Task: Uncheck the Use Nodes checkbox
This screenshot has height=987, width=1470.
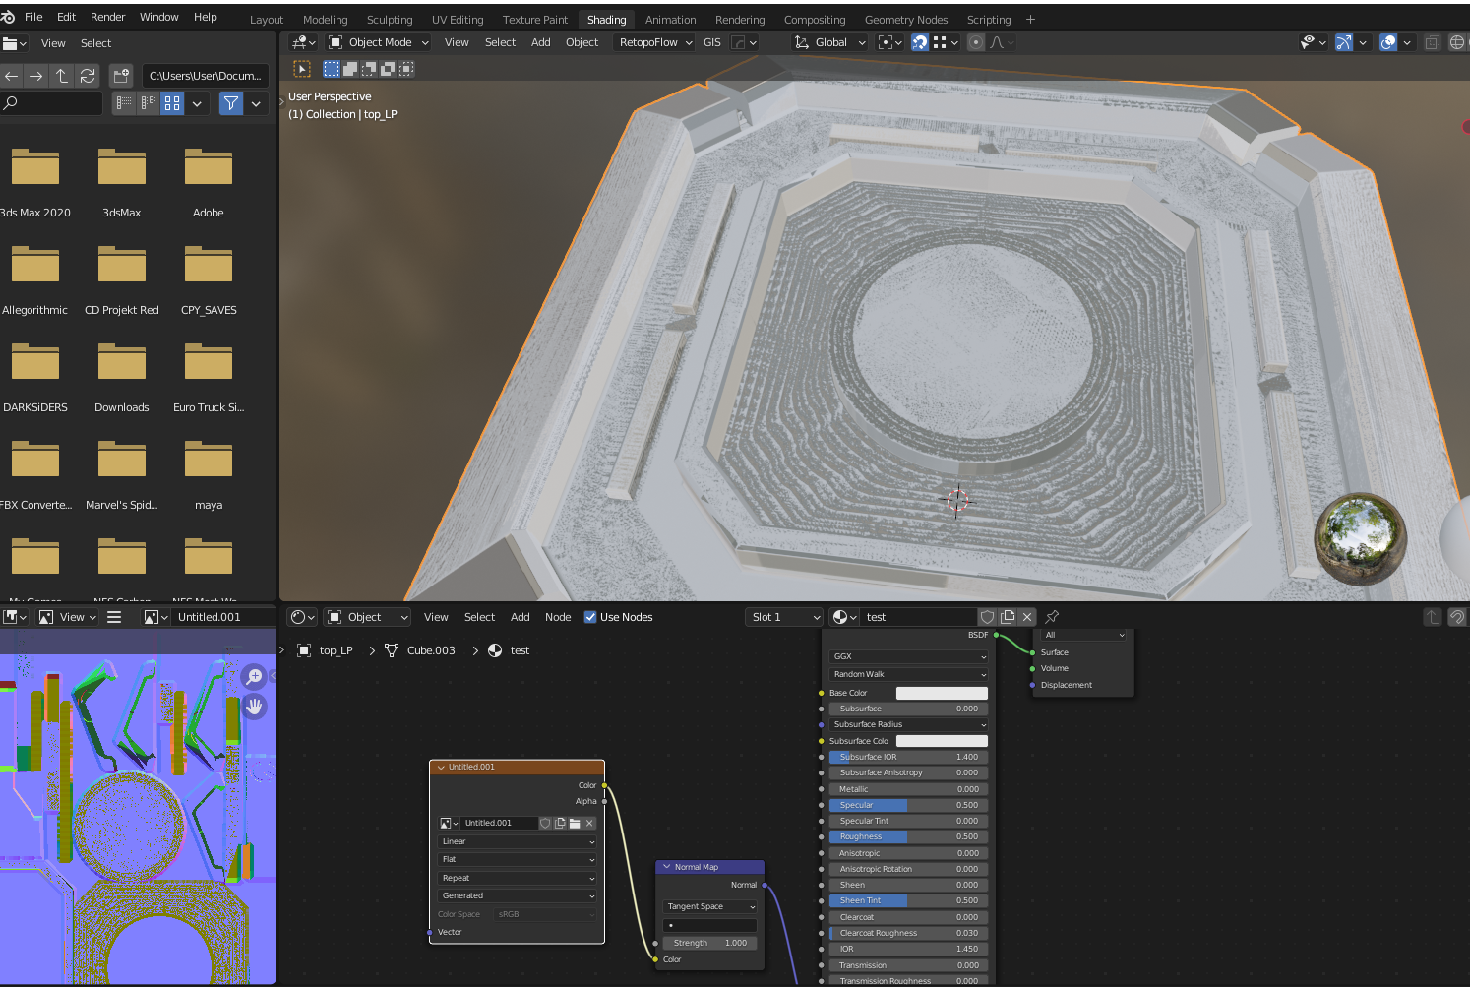Action: (x=590, y=617)
